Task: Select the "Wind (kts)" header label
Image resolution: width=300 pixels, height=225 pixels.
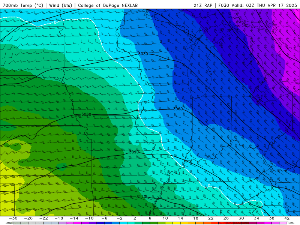Action: click(60, 5)
